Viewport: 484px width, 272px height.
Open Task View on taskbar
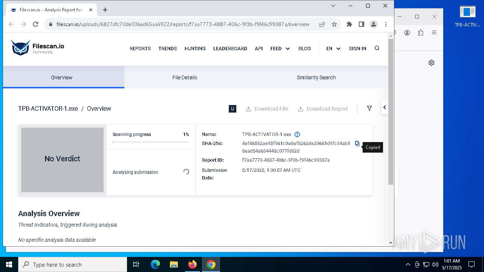(136, 264)
